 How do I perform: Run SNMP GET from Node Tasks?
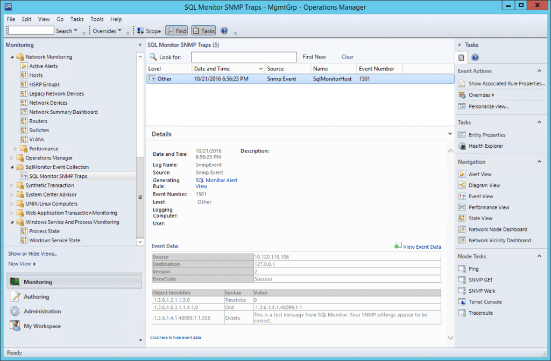(482, 279)
